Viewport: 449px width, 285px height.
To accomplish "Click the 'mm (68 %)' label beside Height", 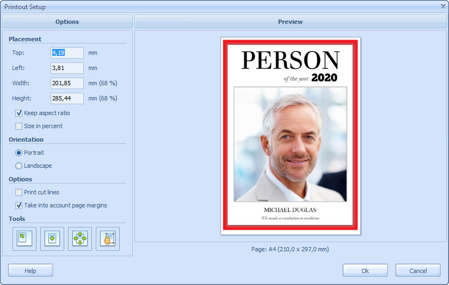I will (x=102, y=98).
